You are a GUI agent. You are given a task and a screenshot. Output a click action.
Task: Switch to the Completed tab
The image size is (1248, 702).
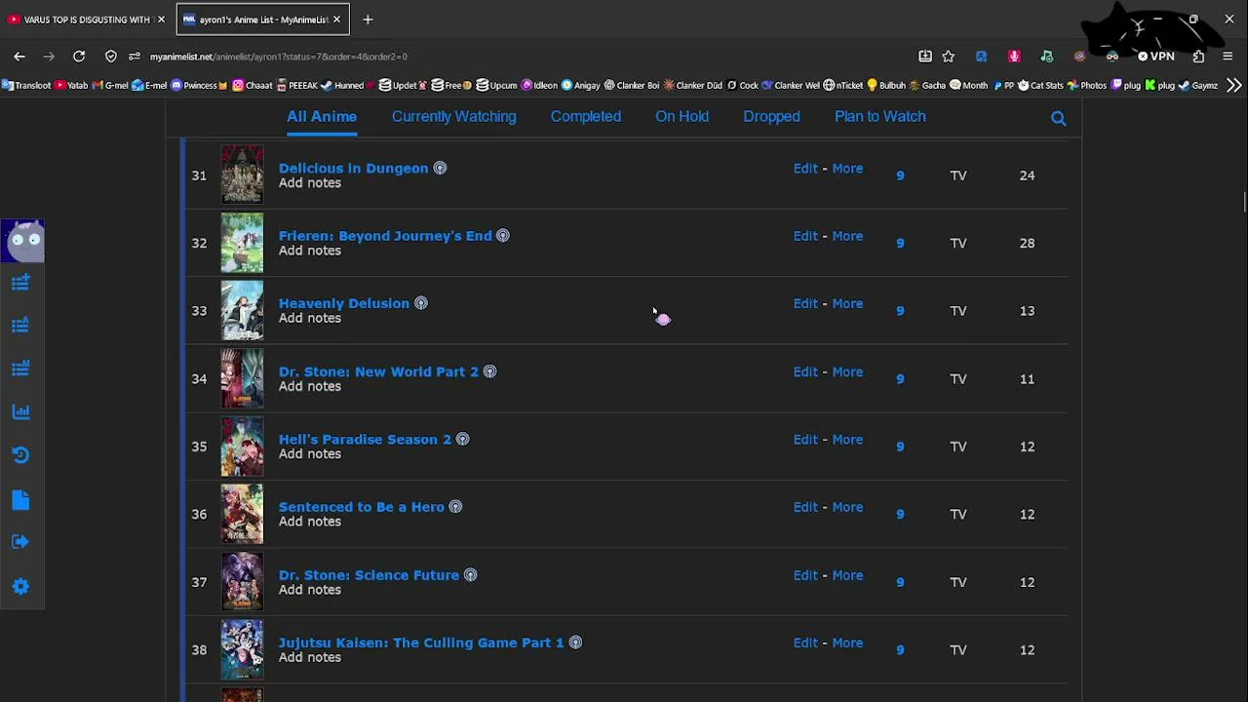pos(586,116)
